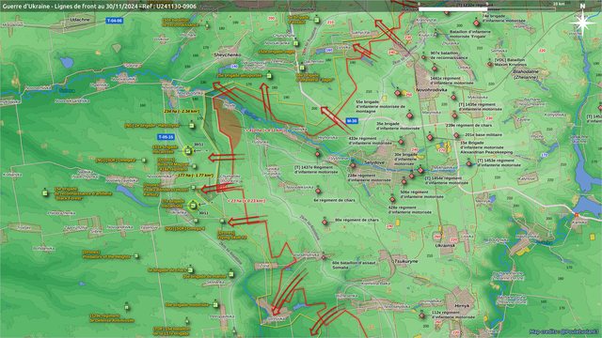Select the 90e régiment de chars marker
The width and height of the screenshot is (602, 338).
click(x=325, y=222)
